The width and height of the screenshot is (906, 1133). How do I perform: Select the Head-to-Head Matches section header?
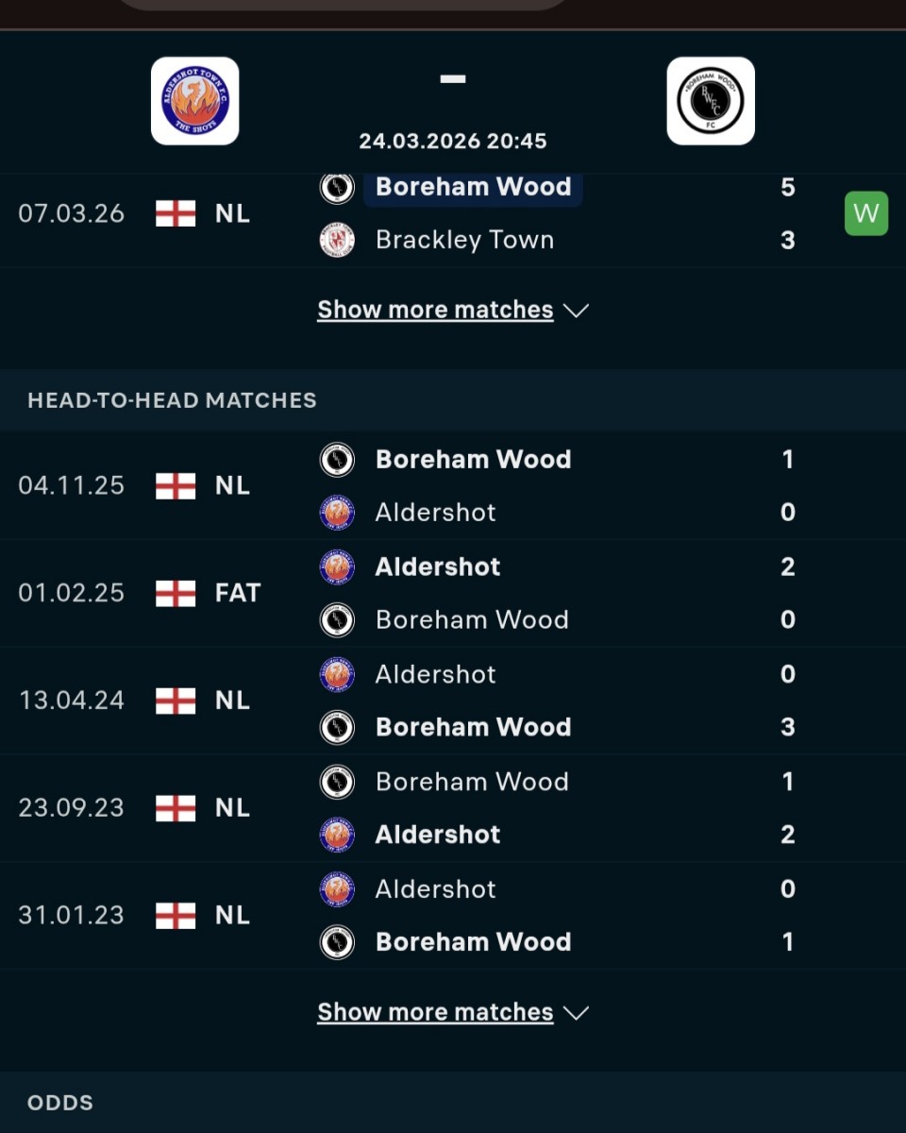point(172,400)
